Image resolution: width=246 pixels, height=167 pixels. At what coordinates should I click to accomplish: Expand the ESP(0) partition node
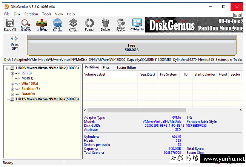click(x=12, y=73)
